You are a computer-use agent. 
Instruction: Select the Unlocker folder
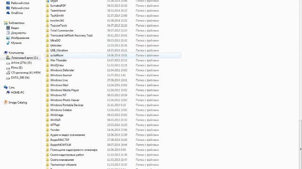coord(56,46)
